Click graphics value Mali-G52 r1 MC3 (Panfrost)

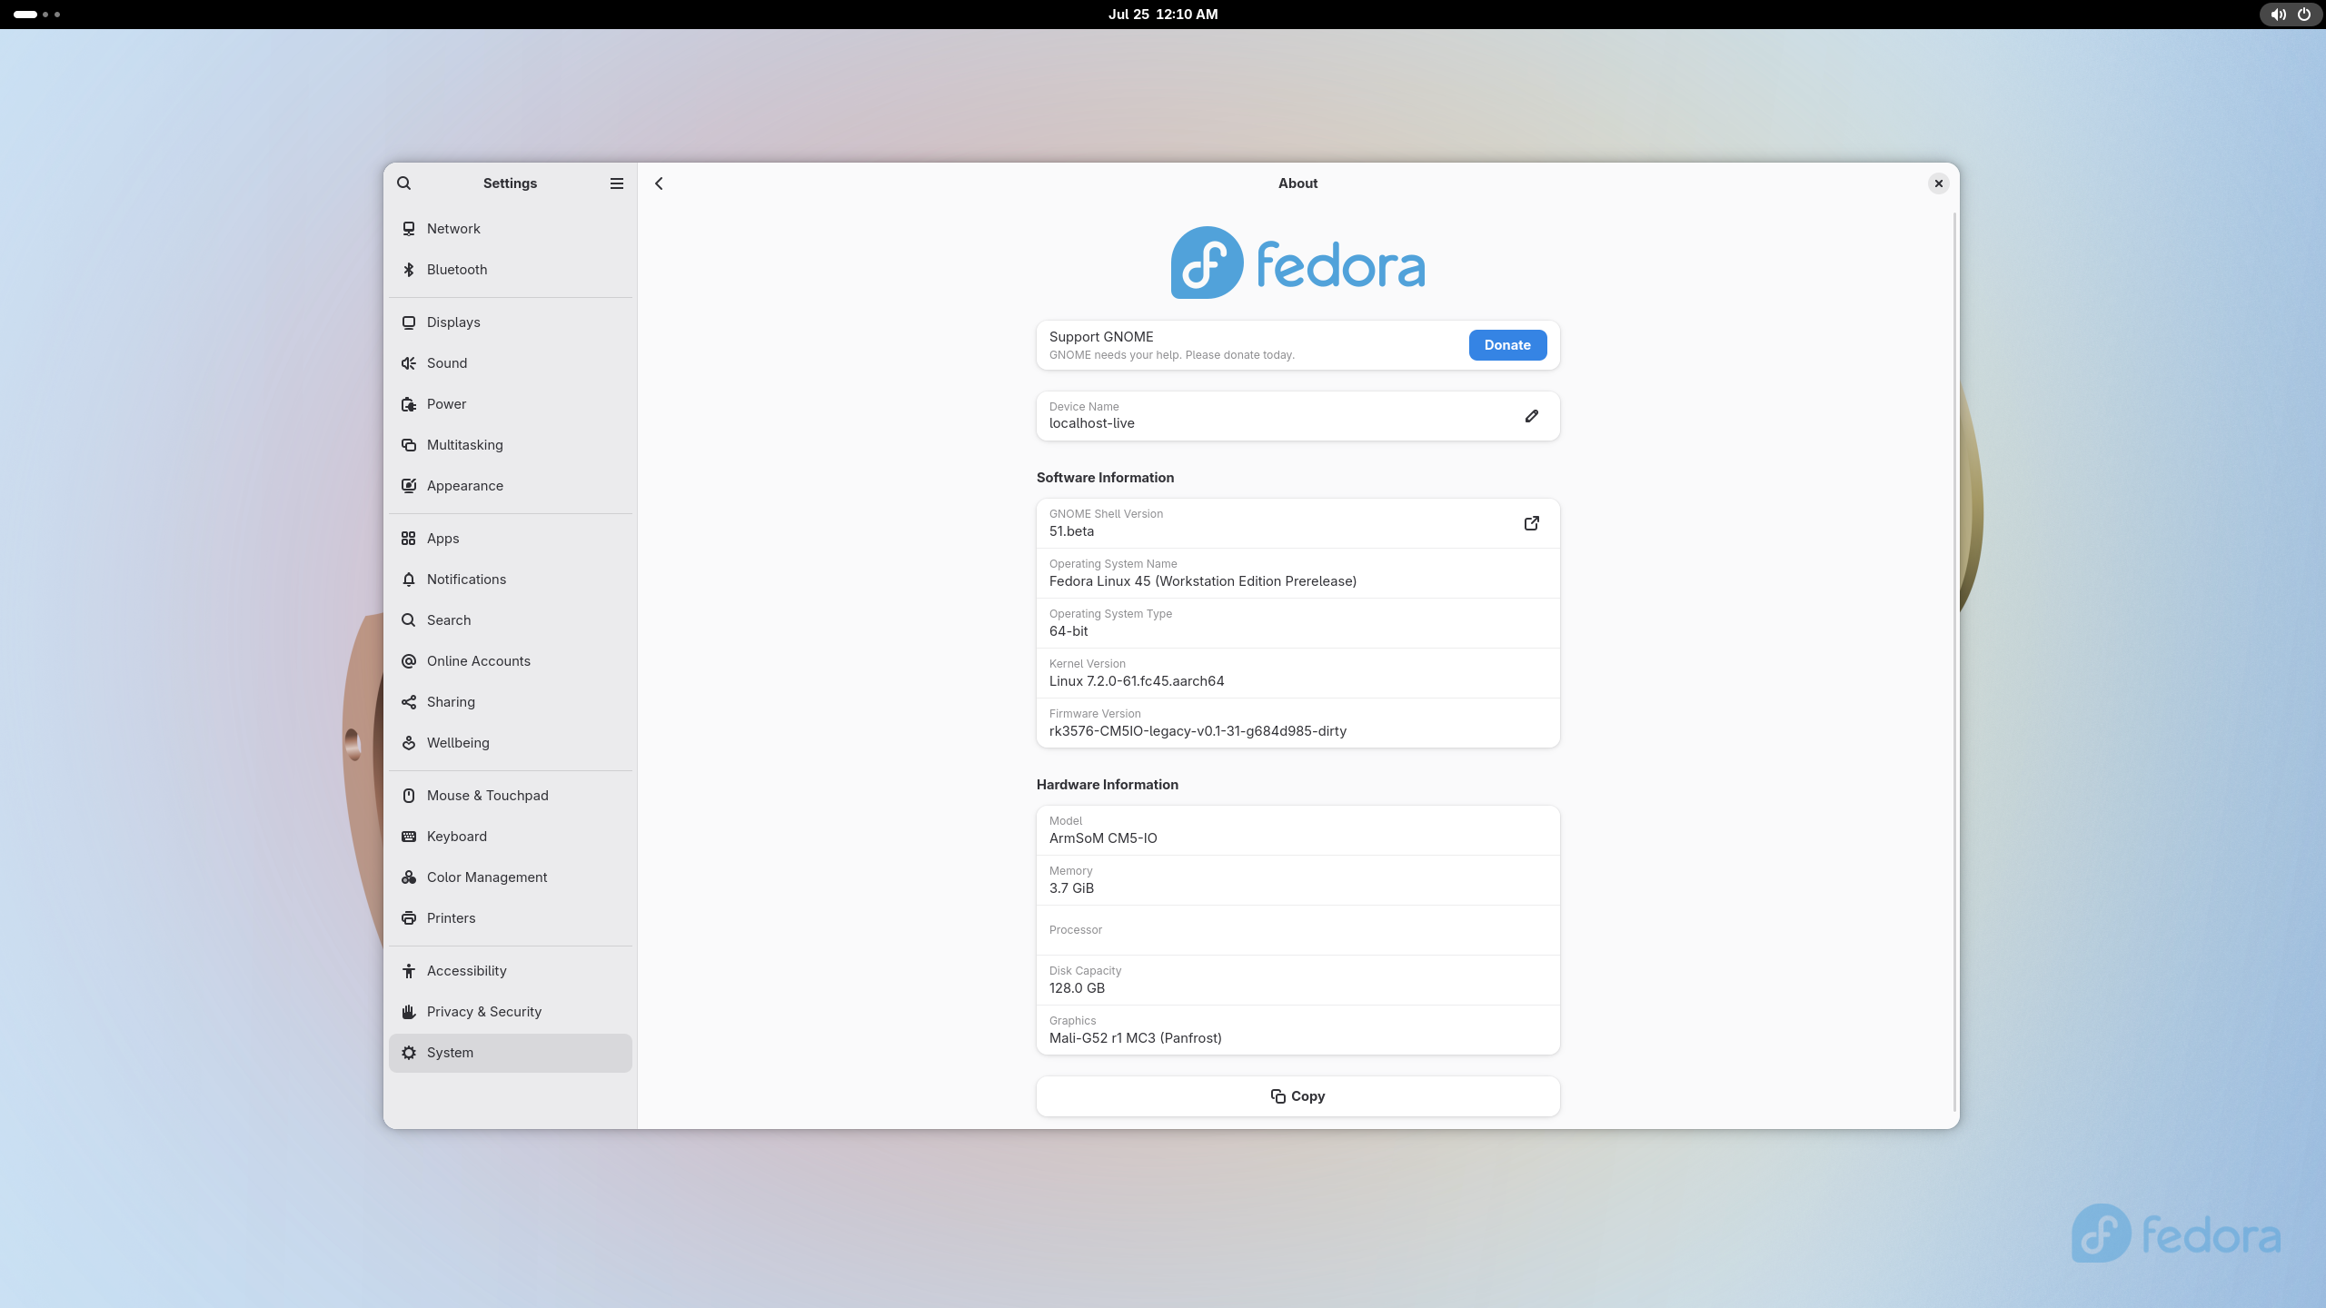coord(1135,1038)
